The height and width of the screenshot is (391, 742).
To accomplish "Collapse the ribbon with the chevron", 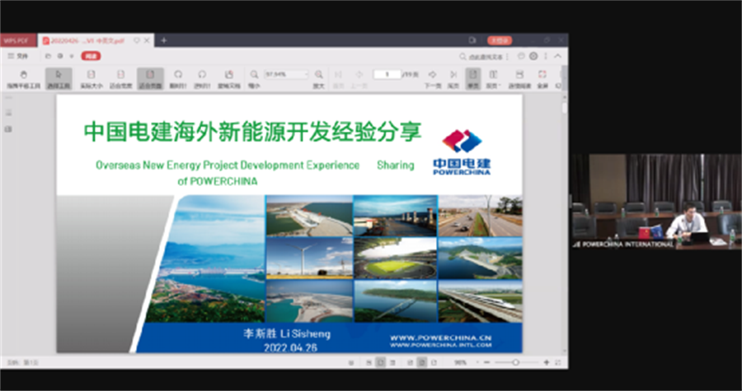I will pos(558,56).
